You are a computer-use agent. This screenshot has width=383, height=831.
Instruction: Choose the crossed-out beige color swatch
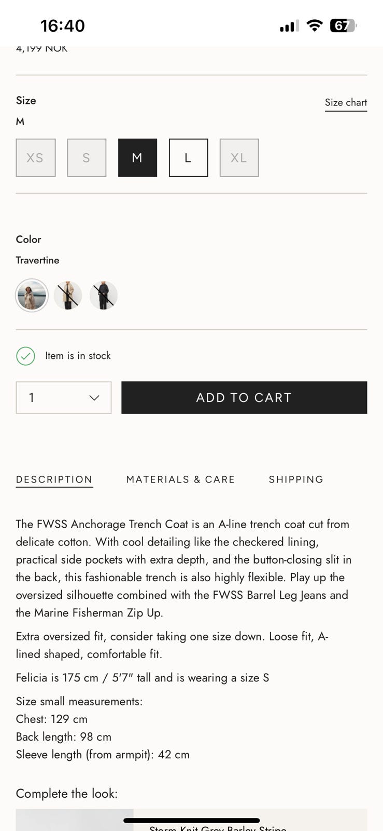click(x=68, y=296)
